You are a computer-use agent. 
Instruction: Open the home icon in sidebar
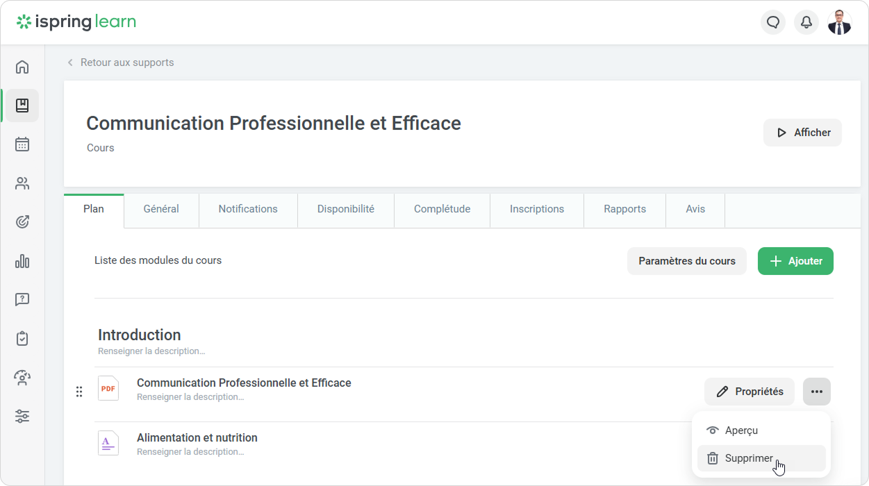click(22, 67)
